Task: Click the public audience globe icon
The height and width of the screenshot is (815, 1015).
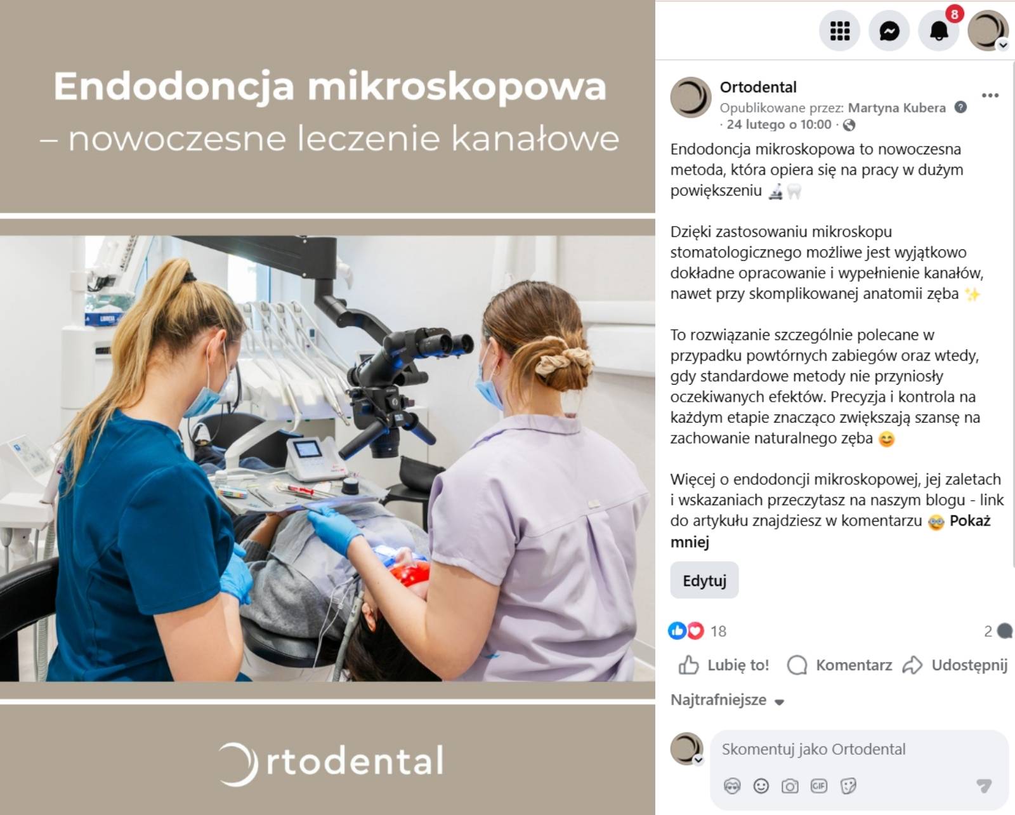Action: click(x=849, y=125)
